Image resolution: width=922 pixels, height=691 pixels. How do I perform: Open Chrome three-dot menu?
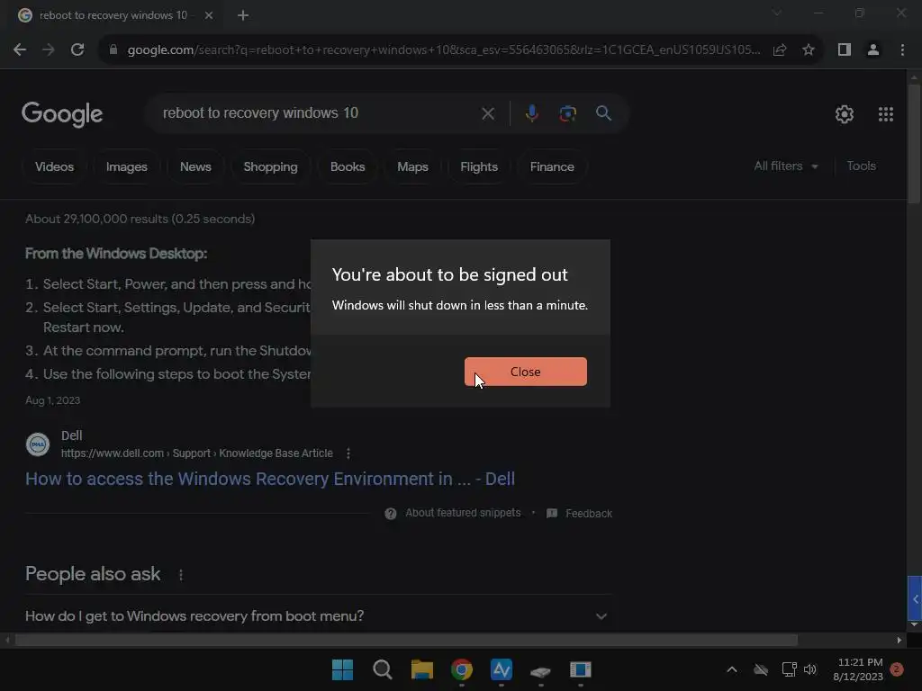pyautogui.click(x=902, y=50)
